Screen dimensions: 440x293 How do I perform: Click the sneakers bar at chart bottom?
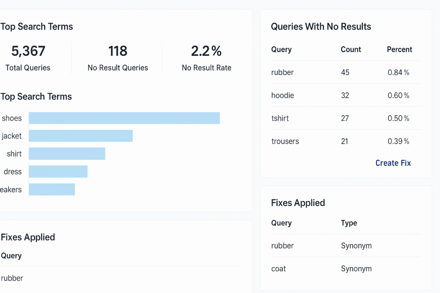pos(52,189)
